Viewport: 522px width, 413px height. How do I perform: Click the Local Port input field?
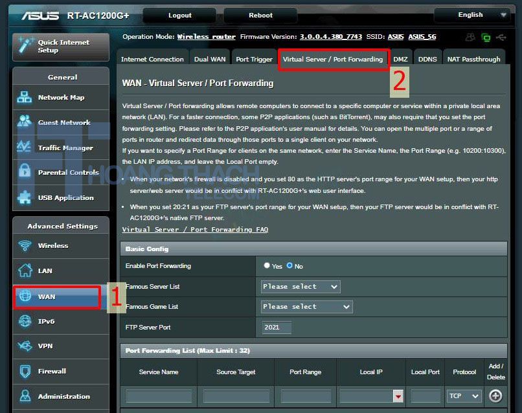(x=426, y=396)
